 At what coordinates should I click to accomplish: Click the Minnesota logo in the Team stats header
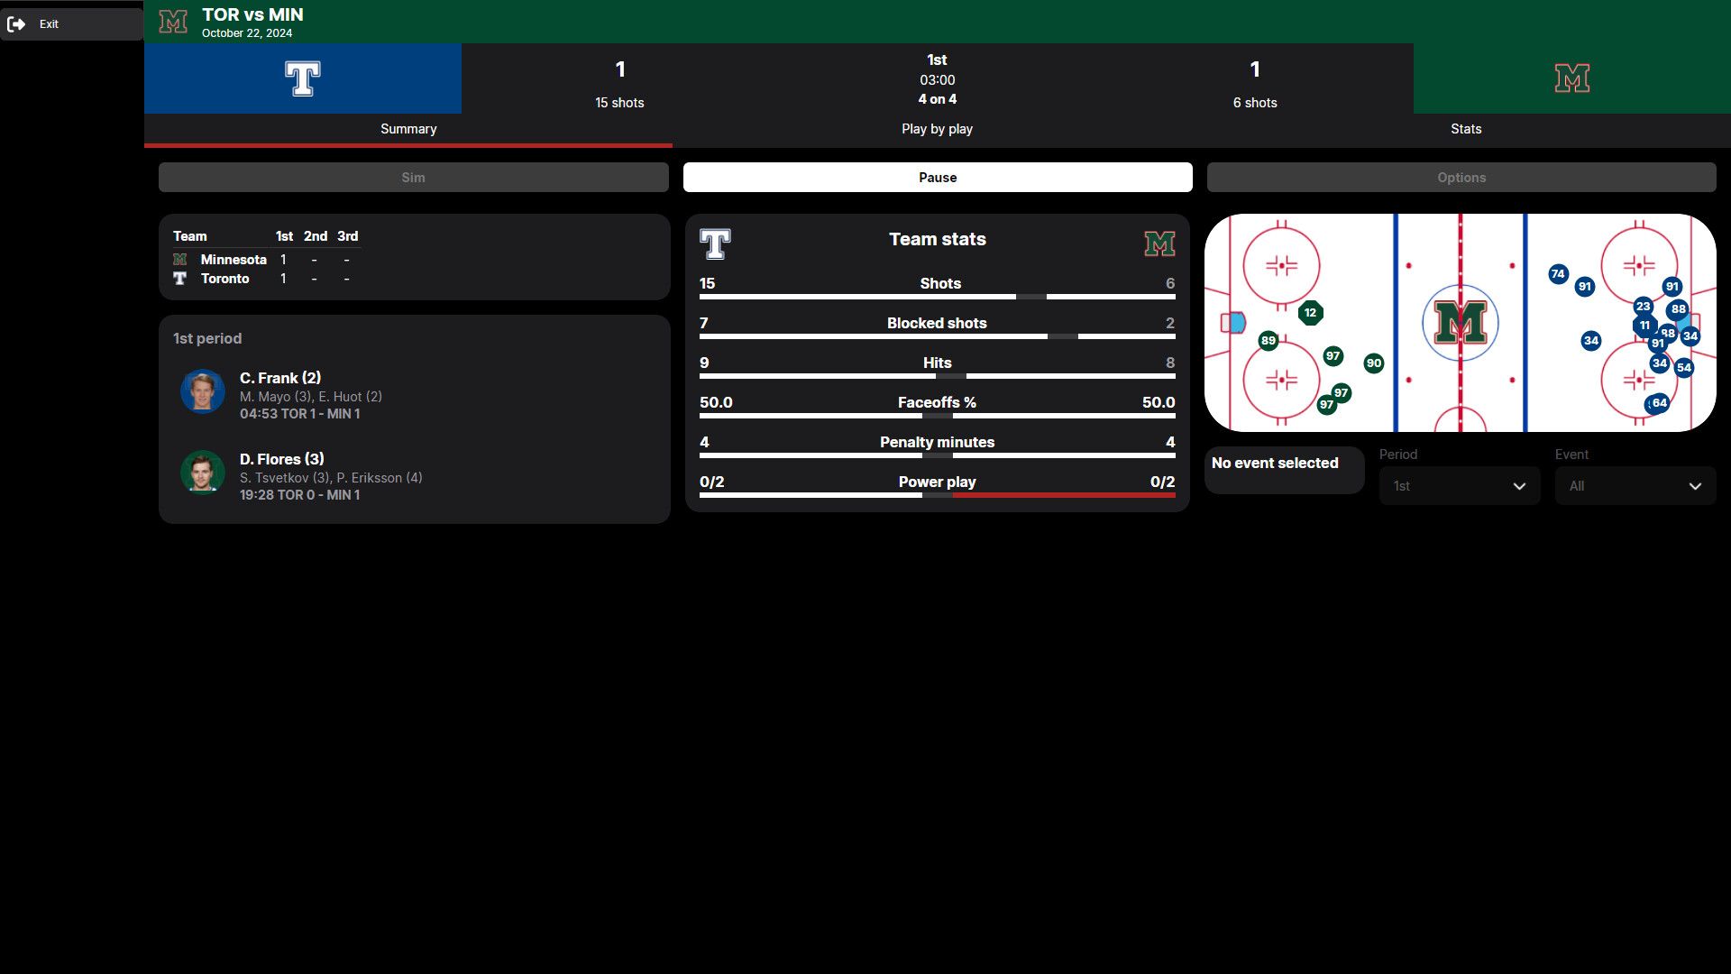coord(1160,243)
